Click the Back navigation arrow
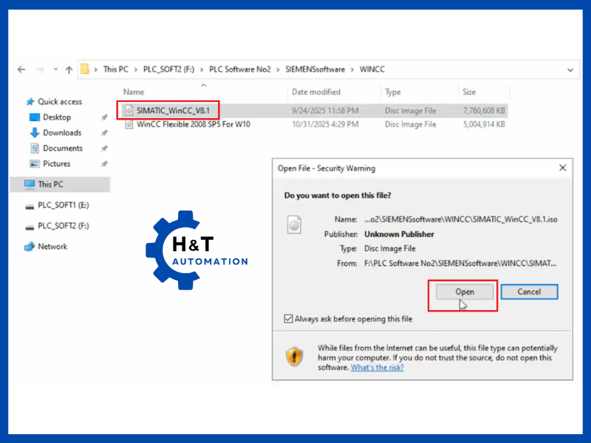The width and height of the screenshot is (591, 443). 21,69
